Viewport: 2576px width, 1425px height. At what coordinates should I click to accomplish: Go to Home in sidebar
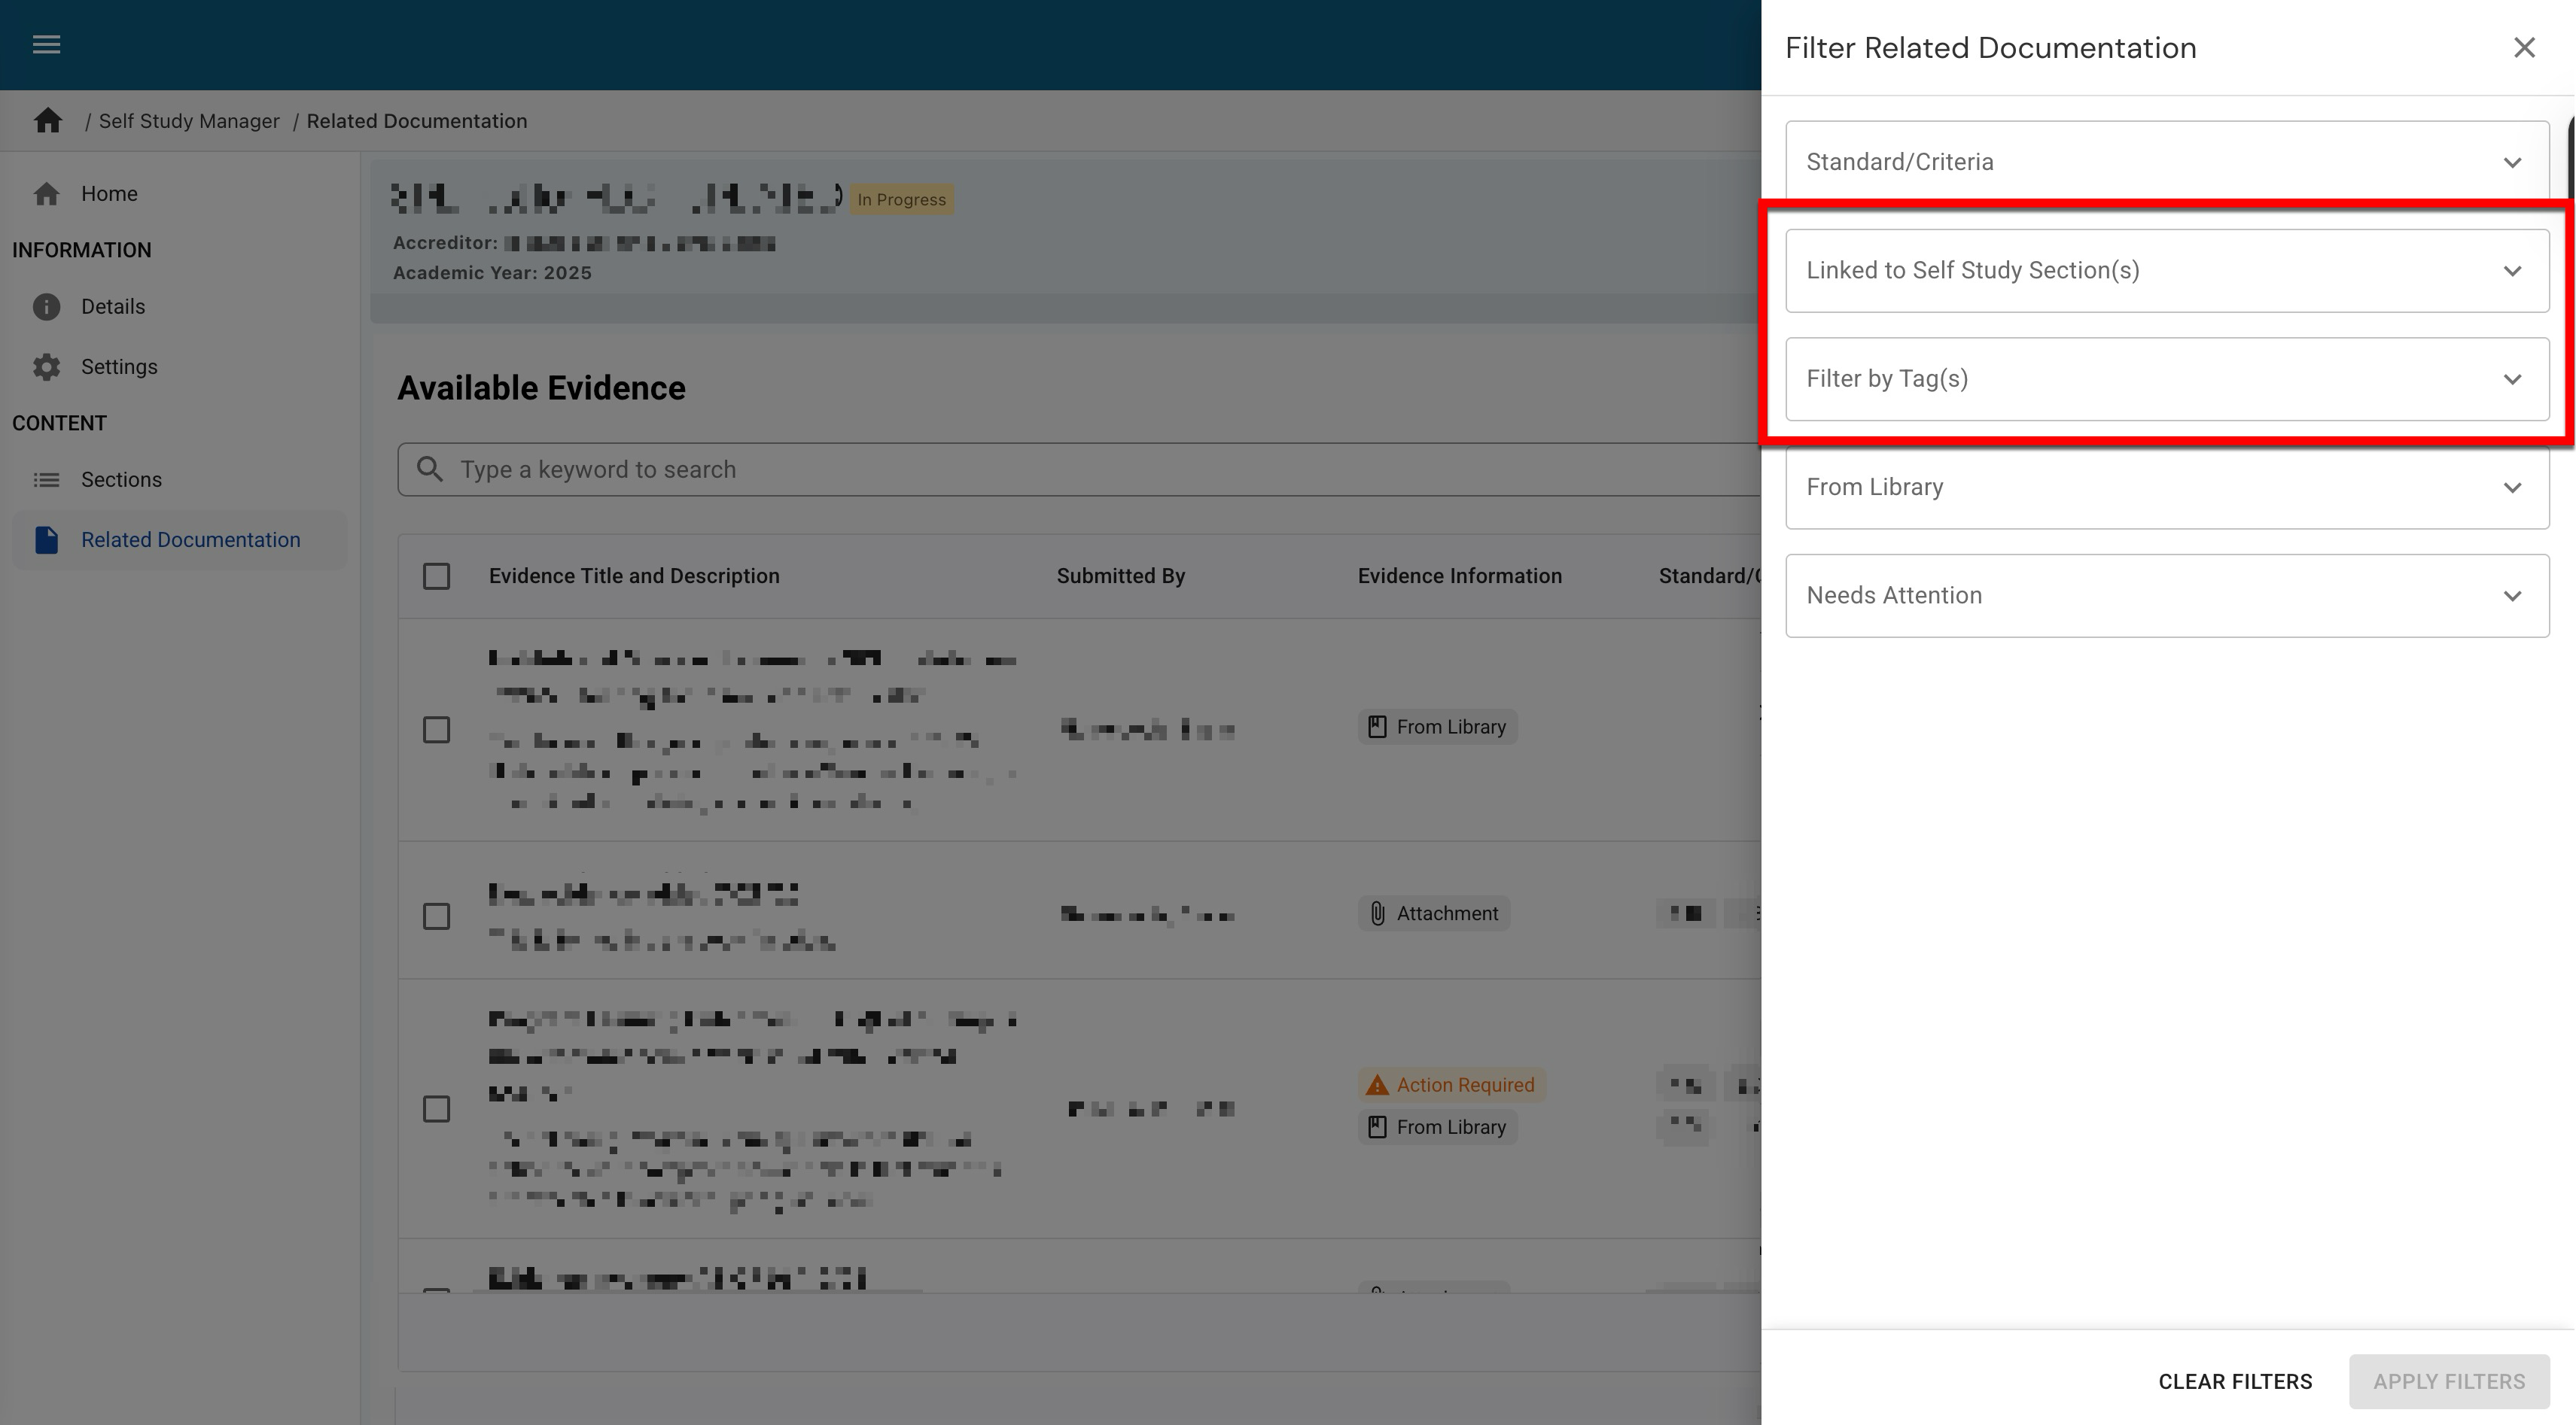(x=109, y=194)
